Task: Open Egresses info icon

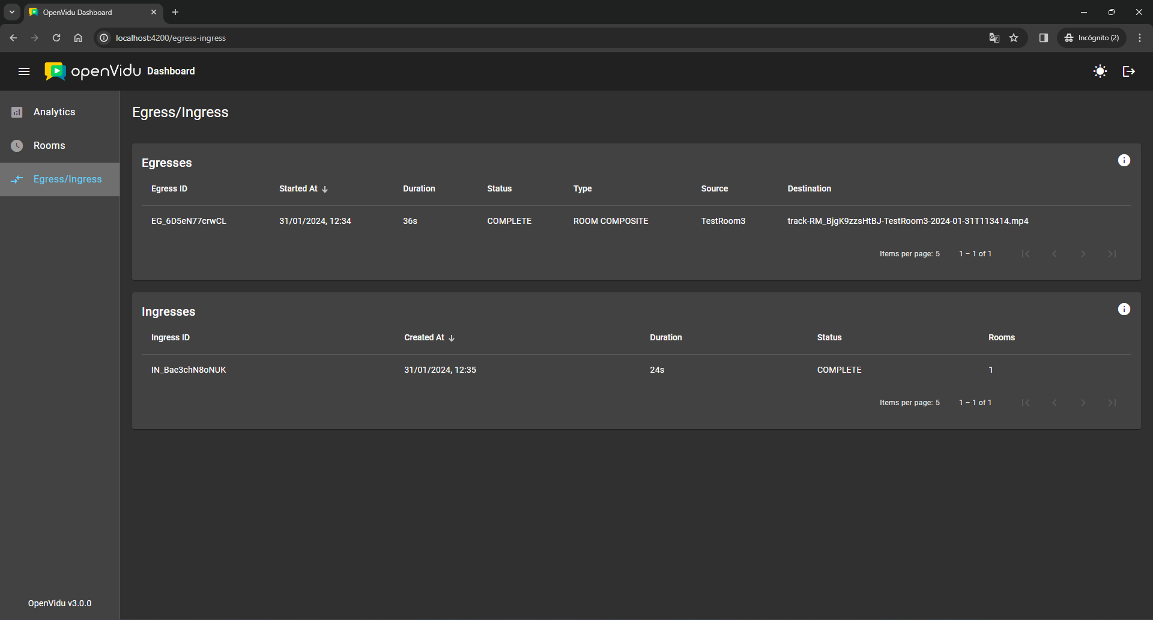Action: pyautogui.click(x=1124, y=160)
